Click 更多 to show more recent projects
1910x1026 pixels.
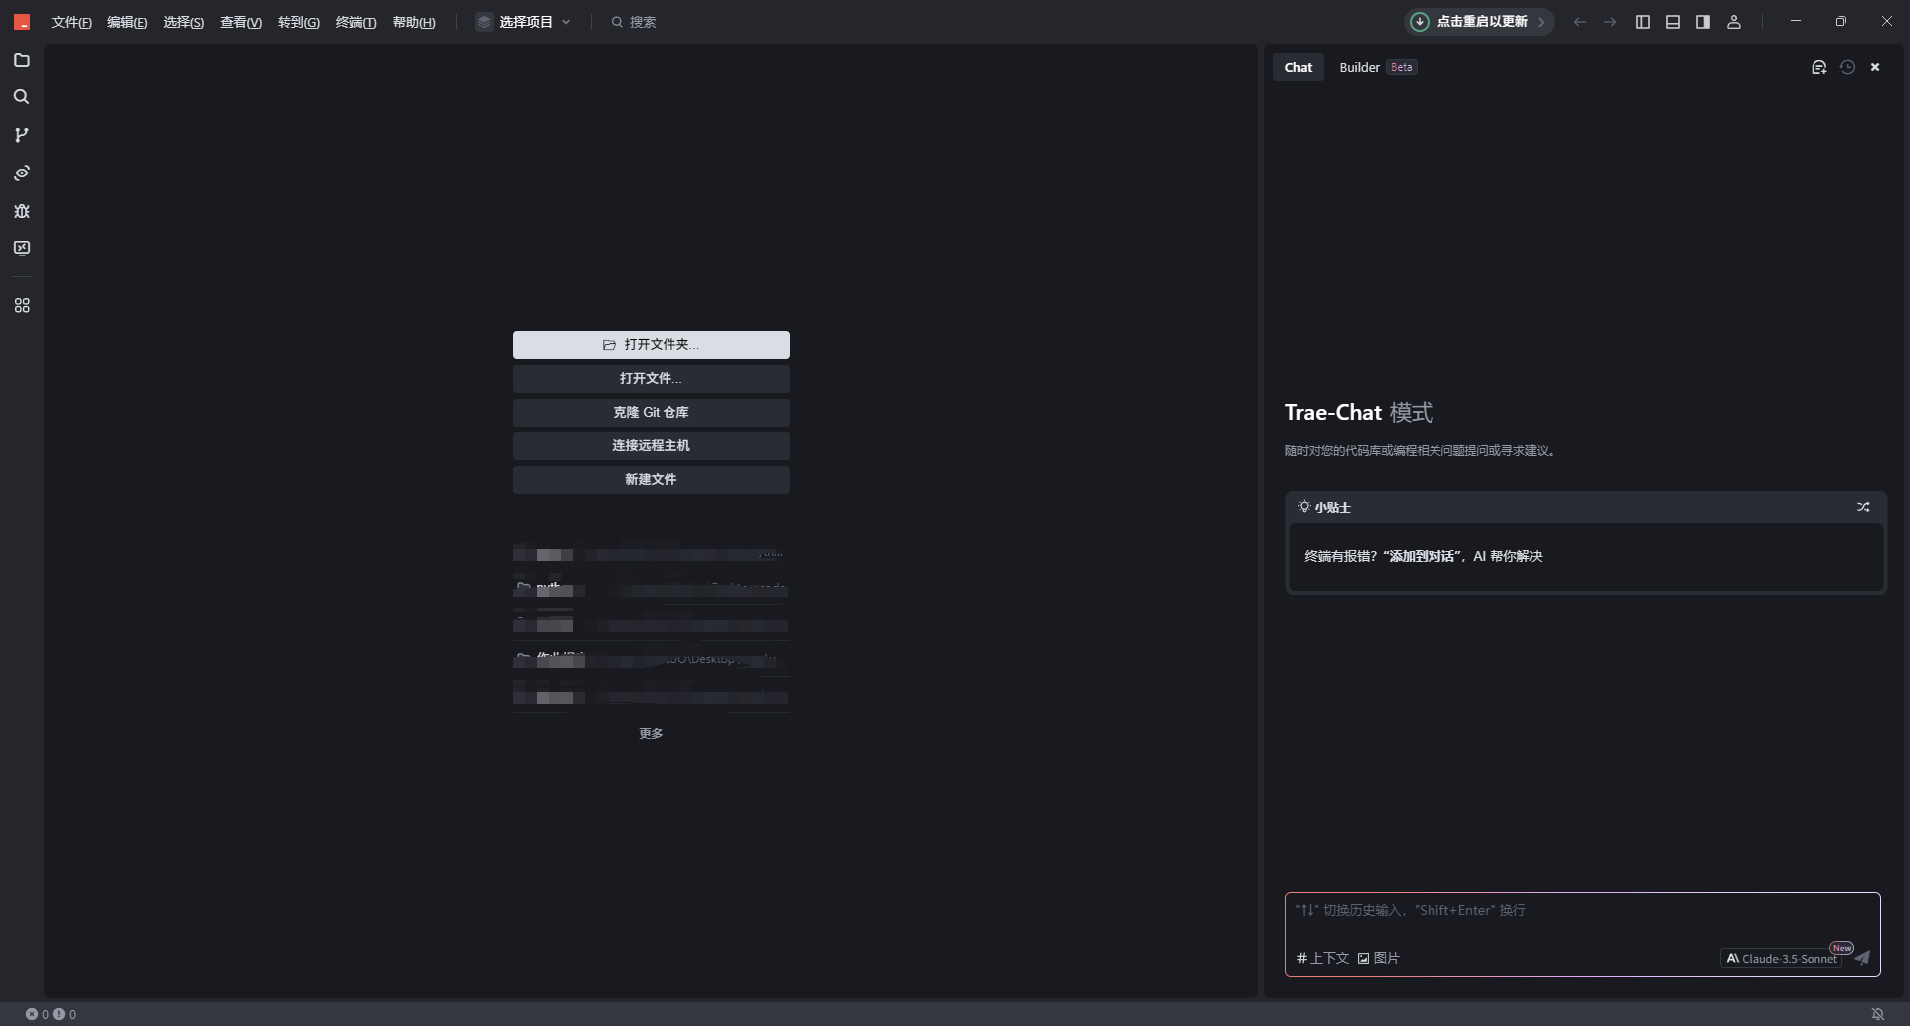click(x=651, y=733)
